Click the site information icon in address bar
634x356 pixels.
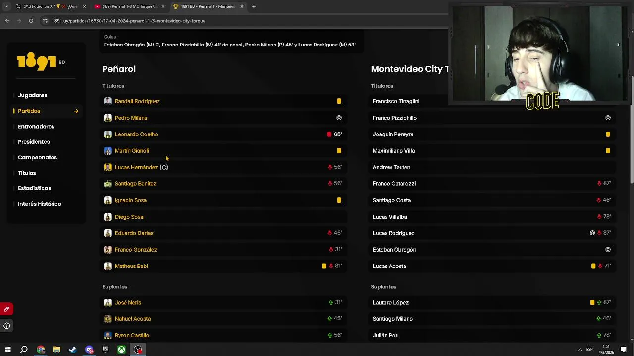45,21
